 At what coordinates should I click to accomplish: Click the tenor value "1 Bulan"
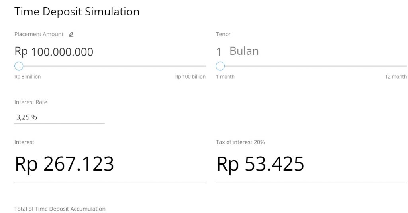(237, 51)
